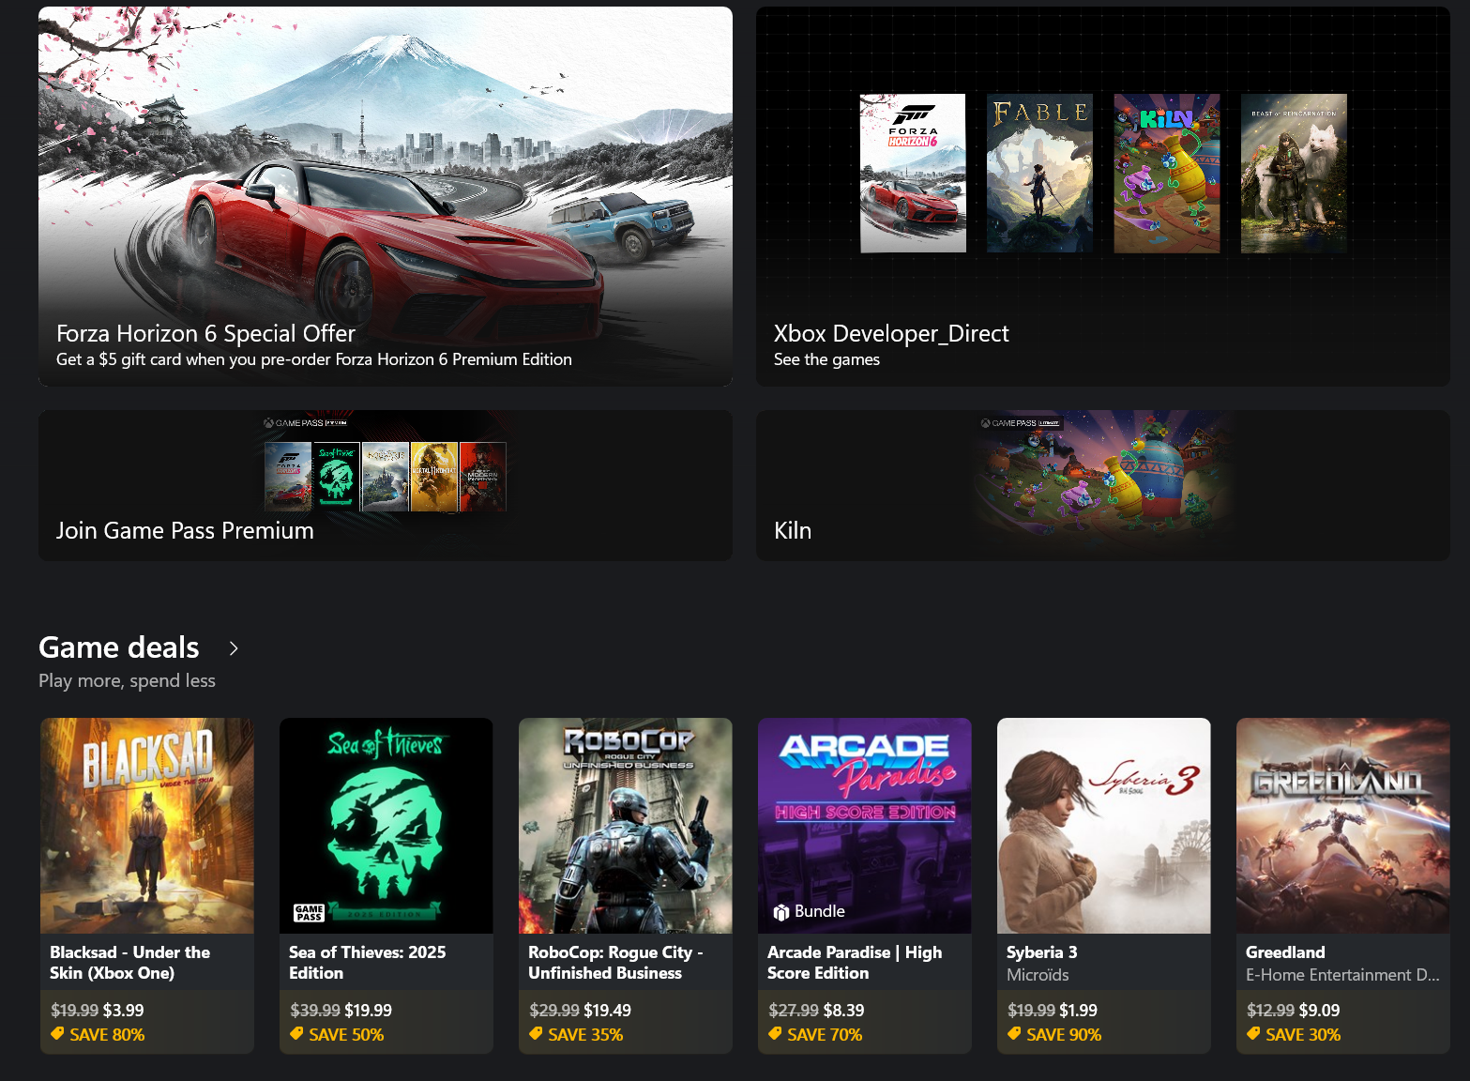
Task: Click the Microïds publisher name
Action: pyautogui.click(x=1038, y=975)
